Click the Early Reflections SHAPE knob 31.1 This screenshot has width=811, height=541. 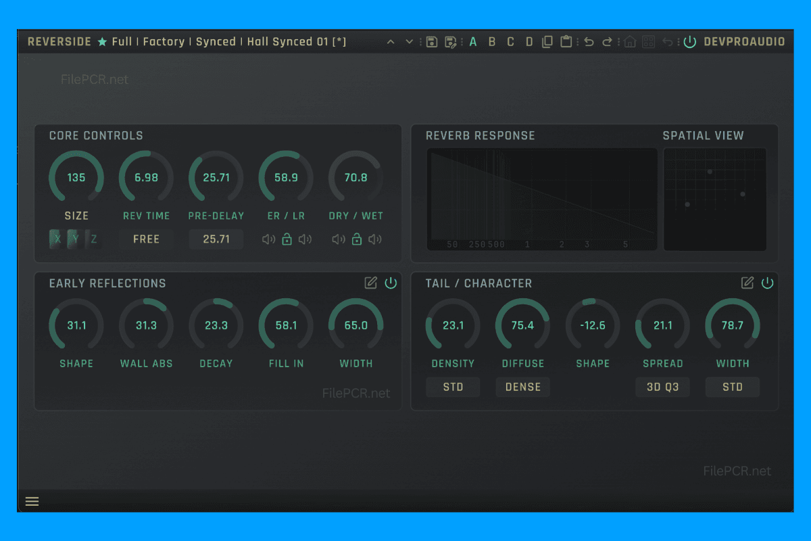pyautogui.click(x=76, y=325)
